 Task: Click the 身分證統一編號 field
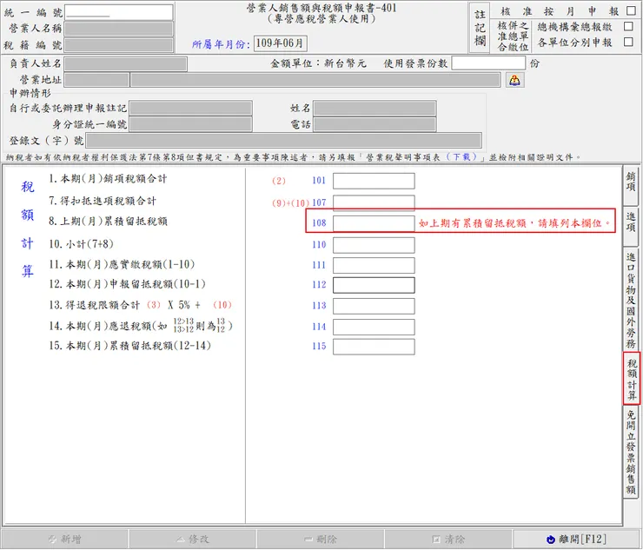click(x=190, y=124)
